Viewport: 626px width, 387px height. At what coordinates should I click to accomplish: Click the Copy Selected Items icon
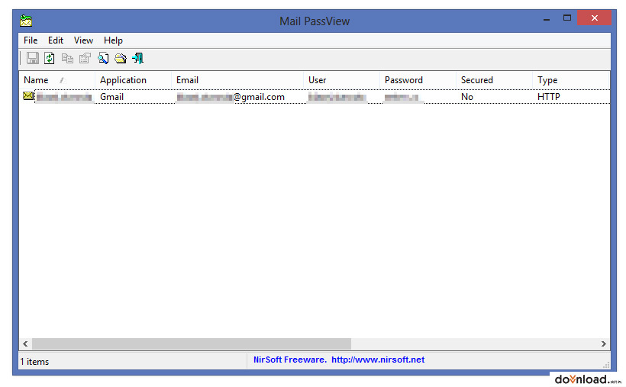click(x=67, y=58)
